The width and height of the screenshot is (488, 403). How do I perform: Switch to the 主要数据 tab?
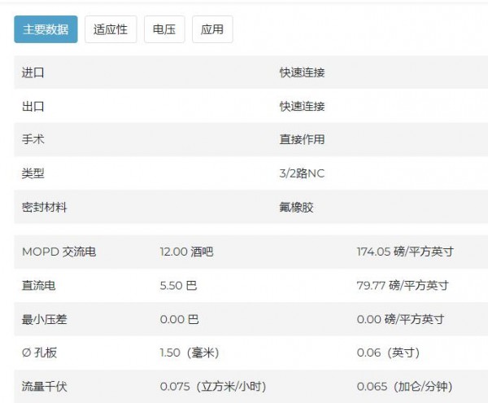(x=46, y=29)
